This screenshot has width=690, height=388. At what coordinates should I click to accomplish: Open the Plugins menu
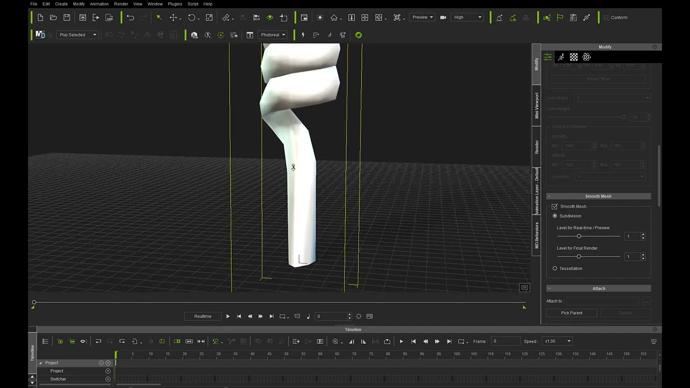pyautogui.click(x=175, y=4)
